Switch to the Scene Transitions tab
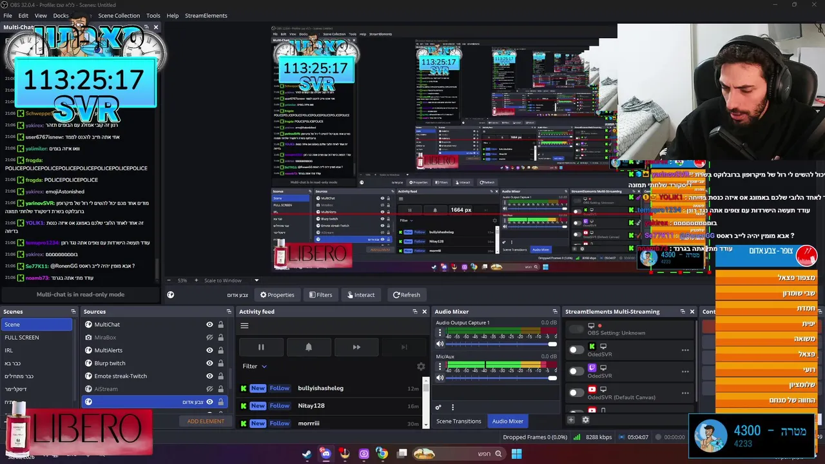The image size is (825, 464). [459, 421]
